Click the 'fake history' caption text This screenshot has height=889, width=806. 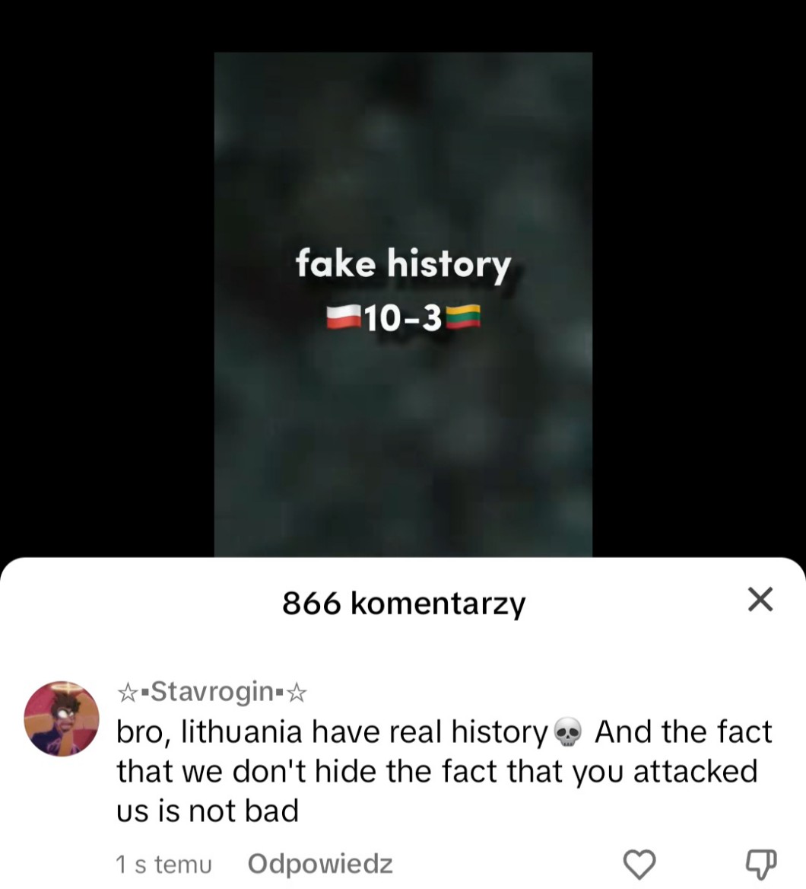(x=403, y=266)
